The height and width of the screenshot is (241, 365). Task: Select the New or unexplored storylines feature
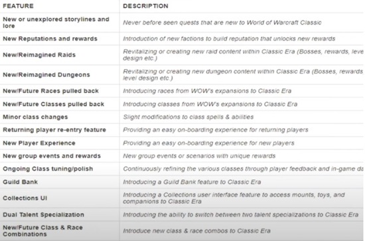[x=56, y=23]
